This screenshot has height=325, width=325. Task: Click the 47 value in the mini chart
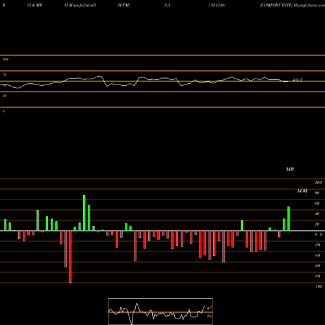point(209,308)
